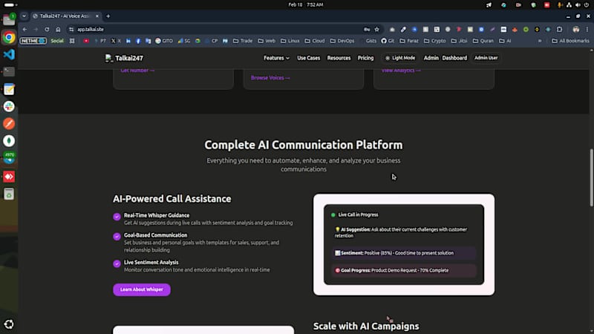The height and width of the screenshot is (334, 594).
Task: Open the Crypto bookmarks folder
Action: (x=435, y=41)
